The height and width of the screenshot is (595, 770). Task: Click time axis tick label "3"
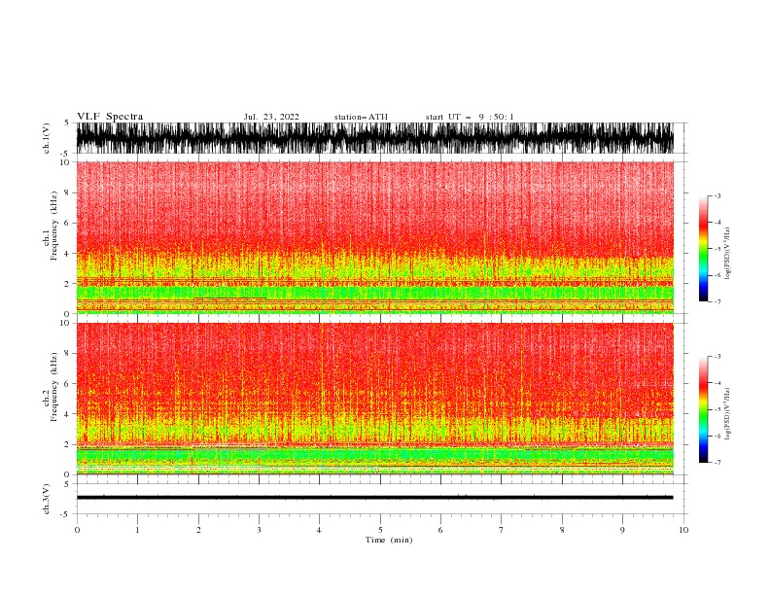[x=259, y=530]
